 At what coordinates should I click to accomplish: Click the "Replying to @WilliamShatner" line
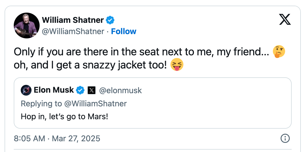(x=74, y=104)
